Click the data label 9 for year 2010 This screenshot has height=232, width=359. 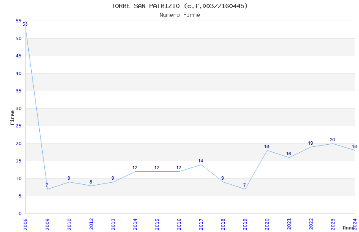(x=69, y=178)
